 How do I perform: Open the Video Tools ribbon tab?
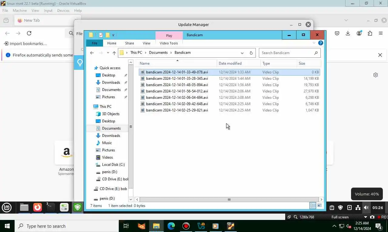(169, 43)
